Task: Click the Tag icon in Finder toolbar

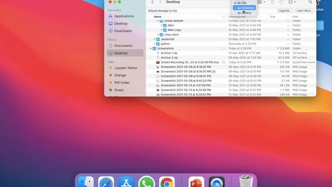Action: [x=281, y=2]
